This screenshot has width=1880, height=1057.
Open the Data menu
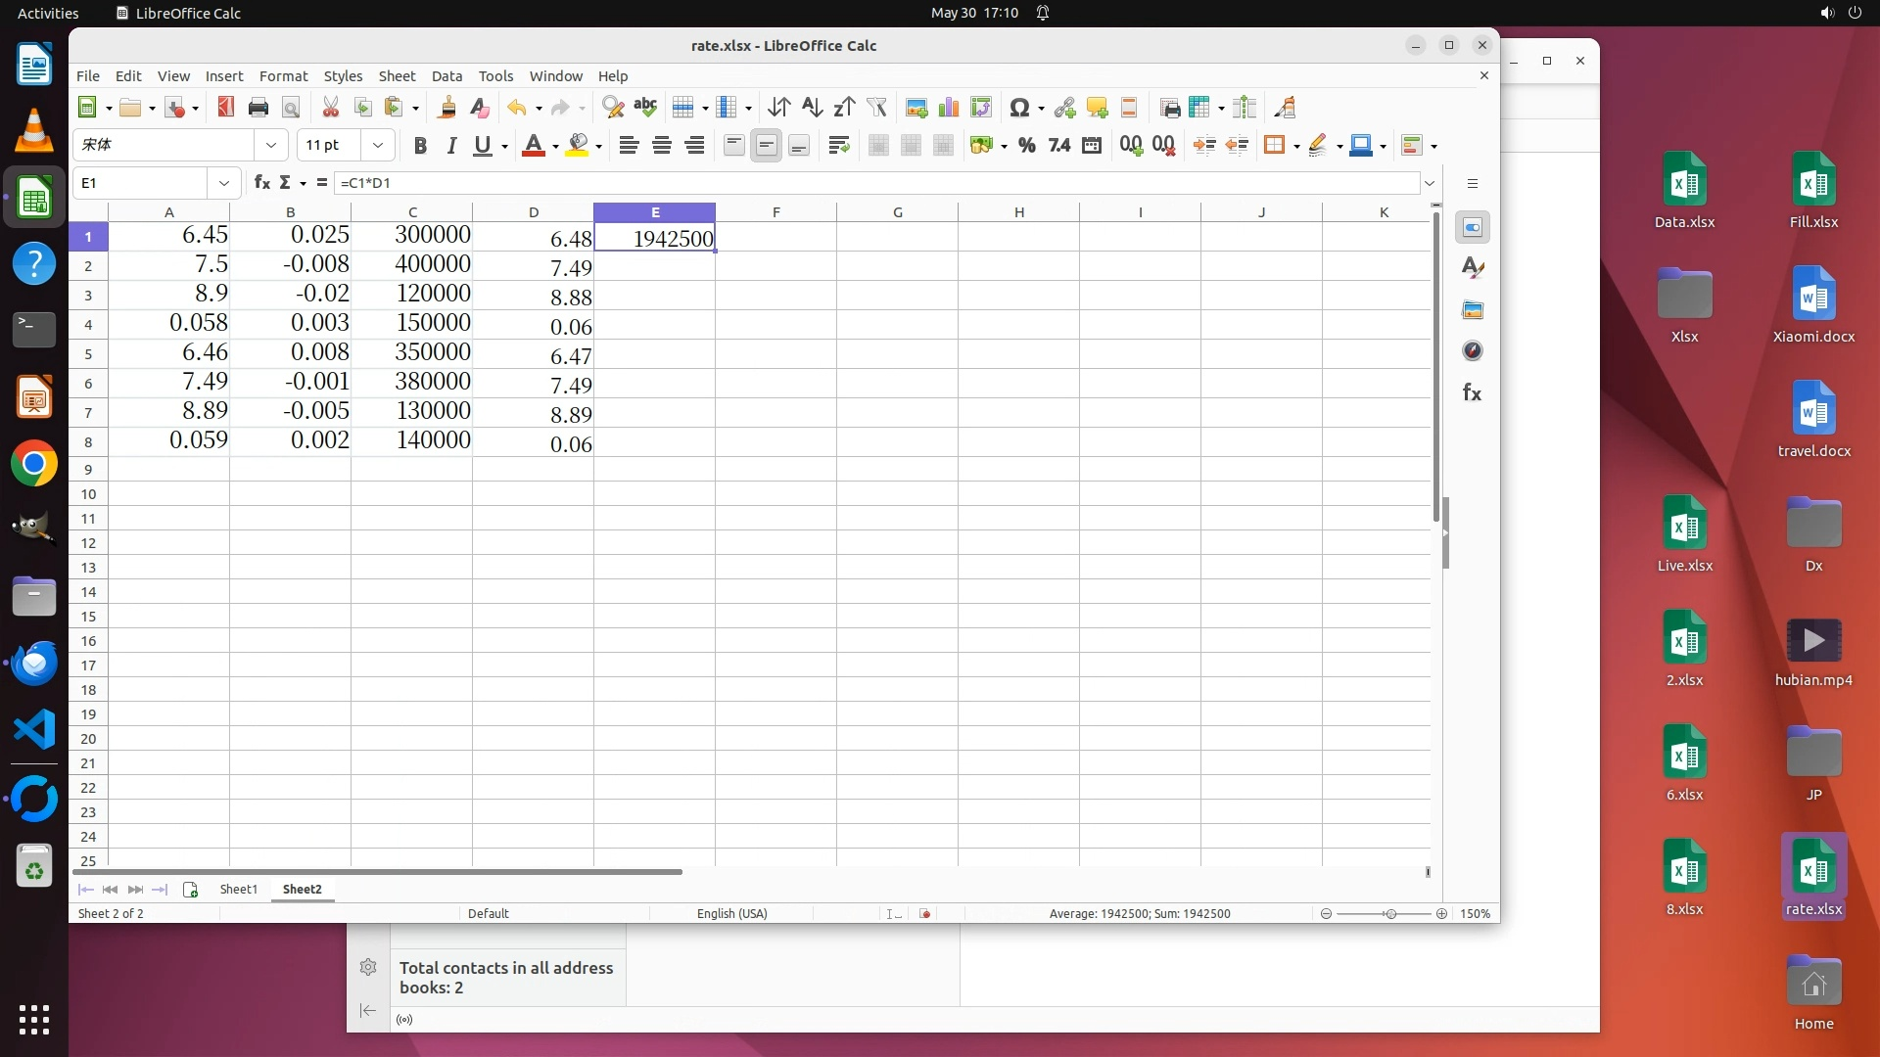(446, 76)
